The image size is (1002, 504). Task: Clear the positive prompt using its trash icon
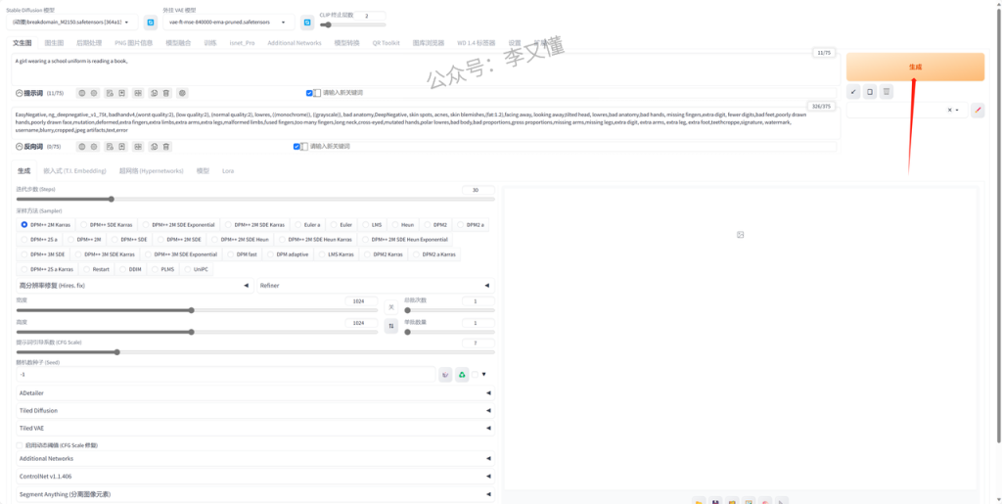coord(166,93)
